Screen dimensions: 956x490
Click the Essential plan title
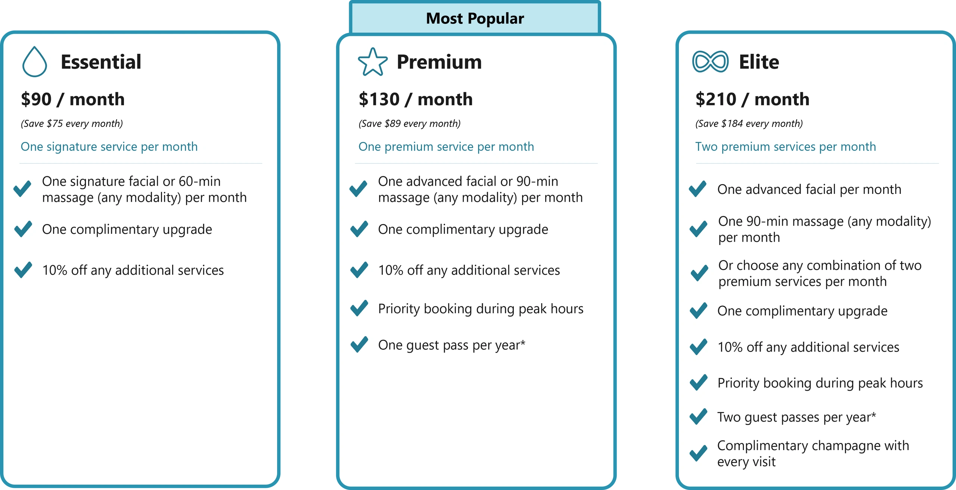tap(101, 62)
